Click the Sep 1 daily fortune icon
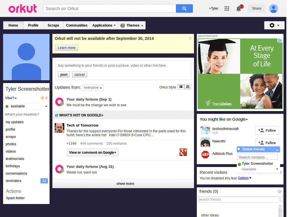Viewport: 290px width, 217px height. (59, 102)
